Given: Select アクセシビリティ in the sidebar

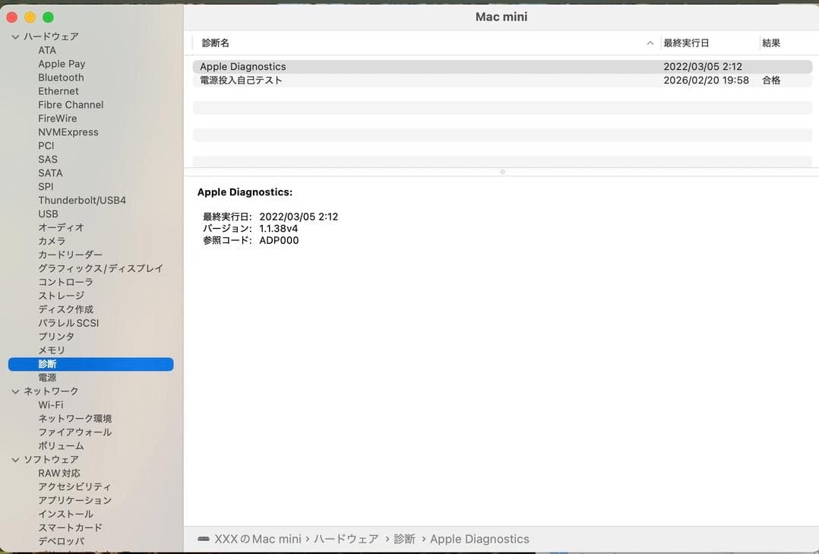Looking at the screenshot, I should point(74,486).
